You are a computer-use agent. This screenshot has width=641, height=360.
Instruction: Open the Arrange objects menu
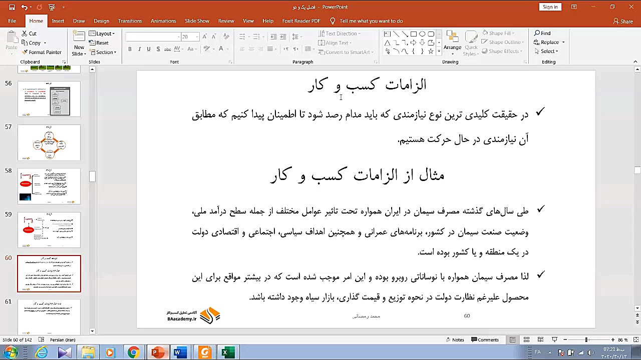click(x=452, y=41)
